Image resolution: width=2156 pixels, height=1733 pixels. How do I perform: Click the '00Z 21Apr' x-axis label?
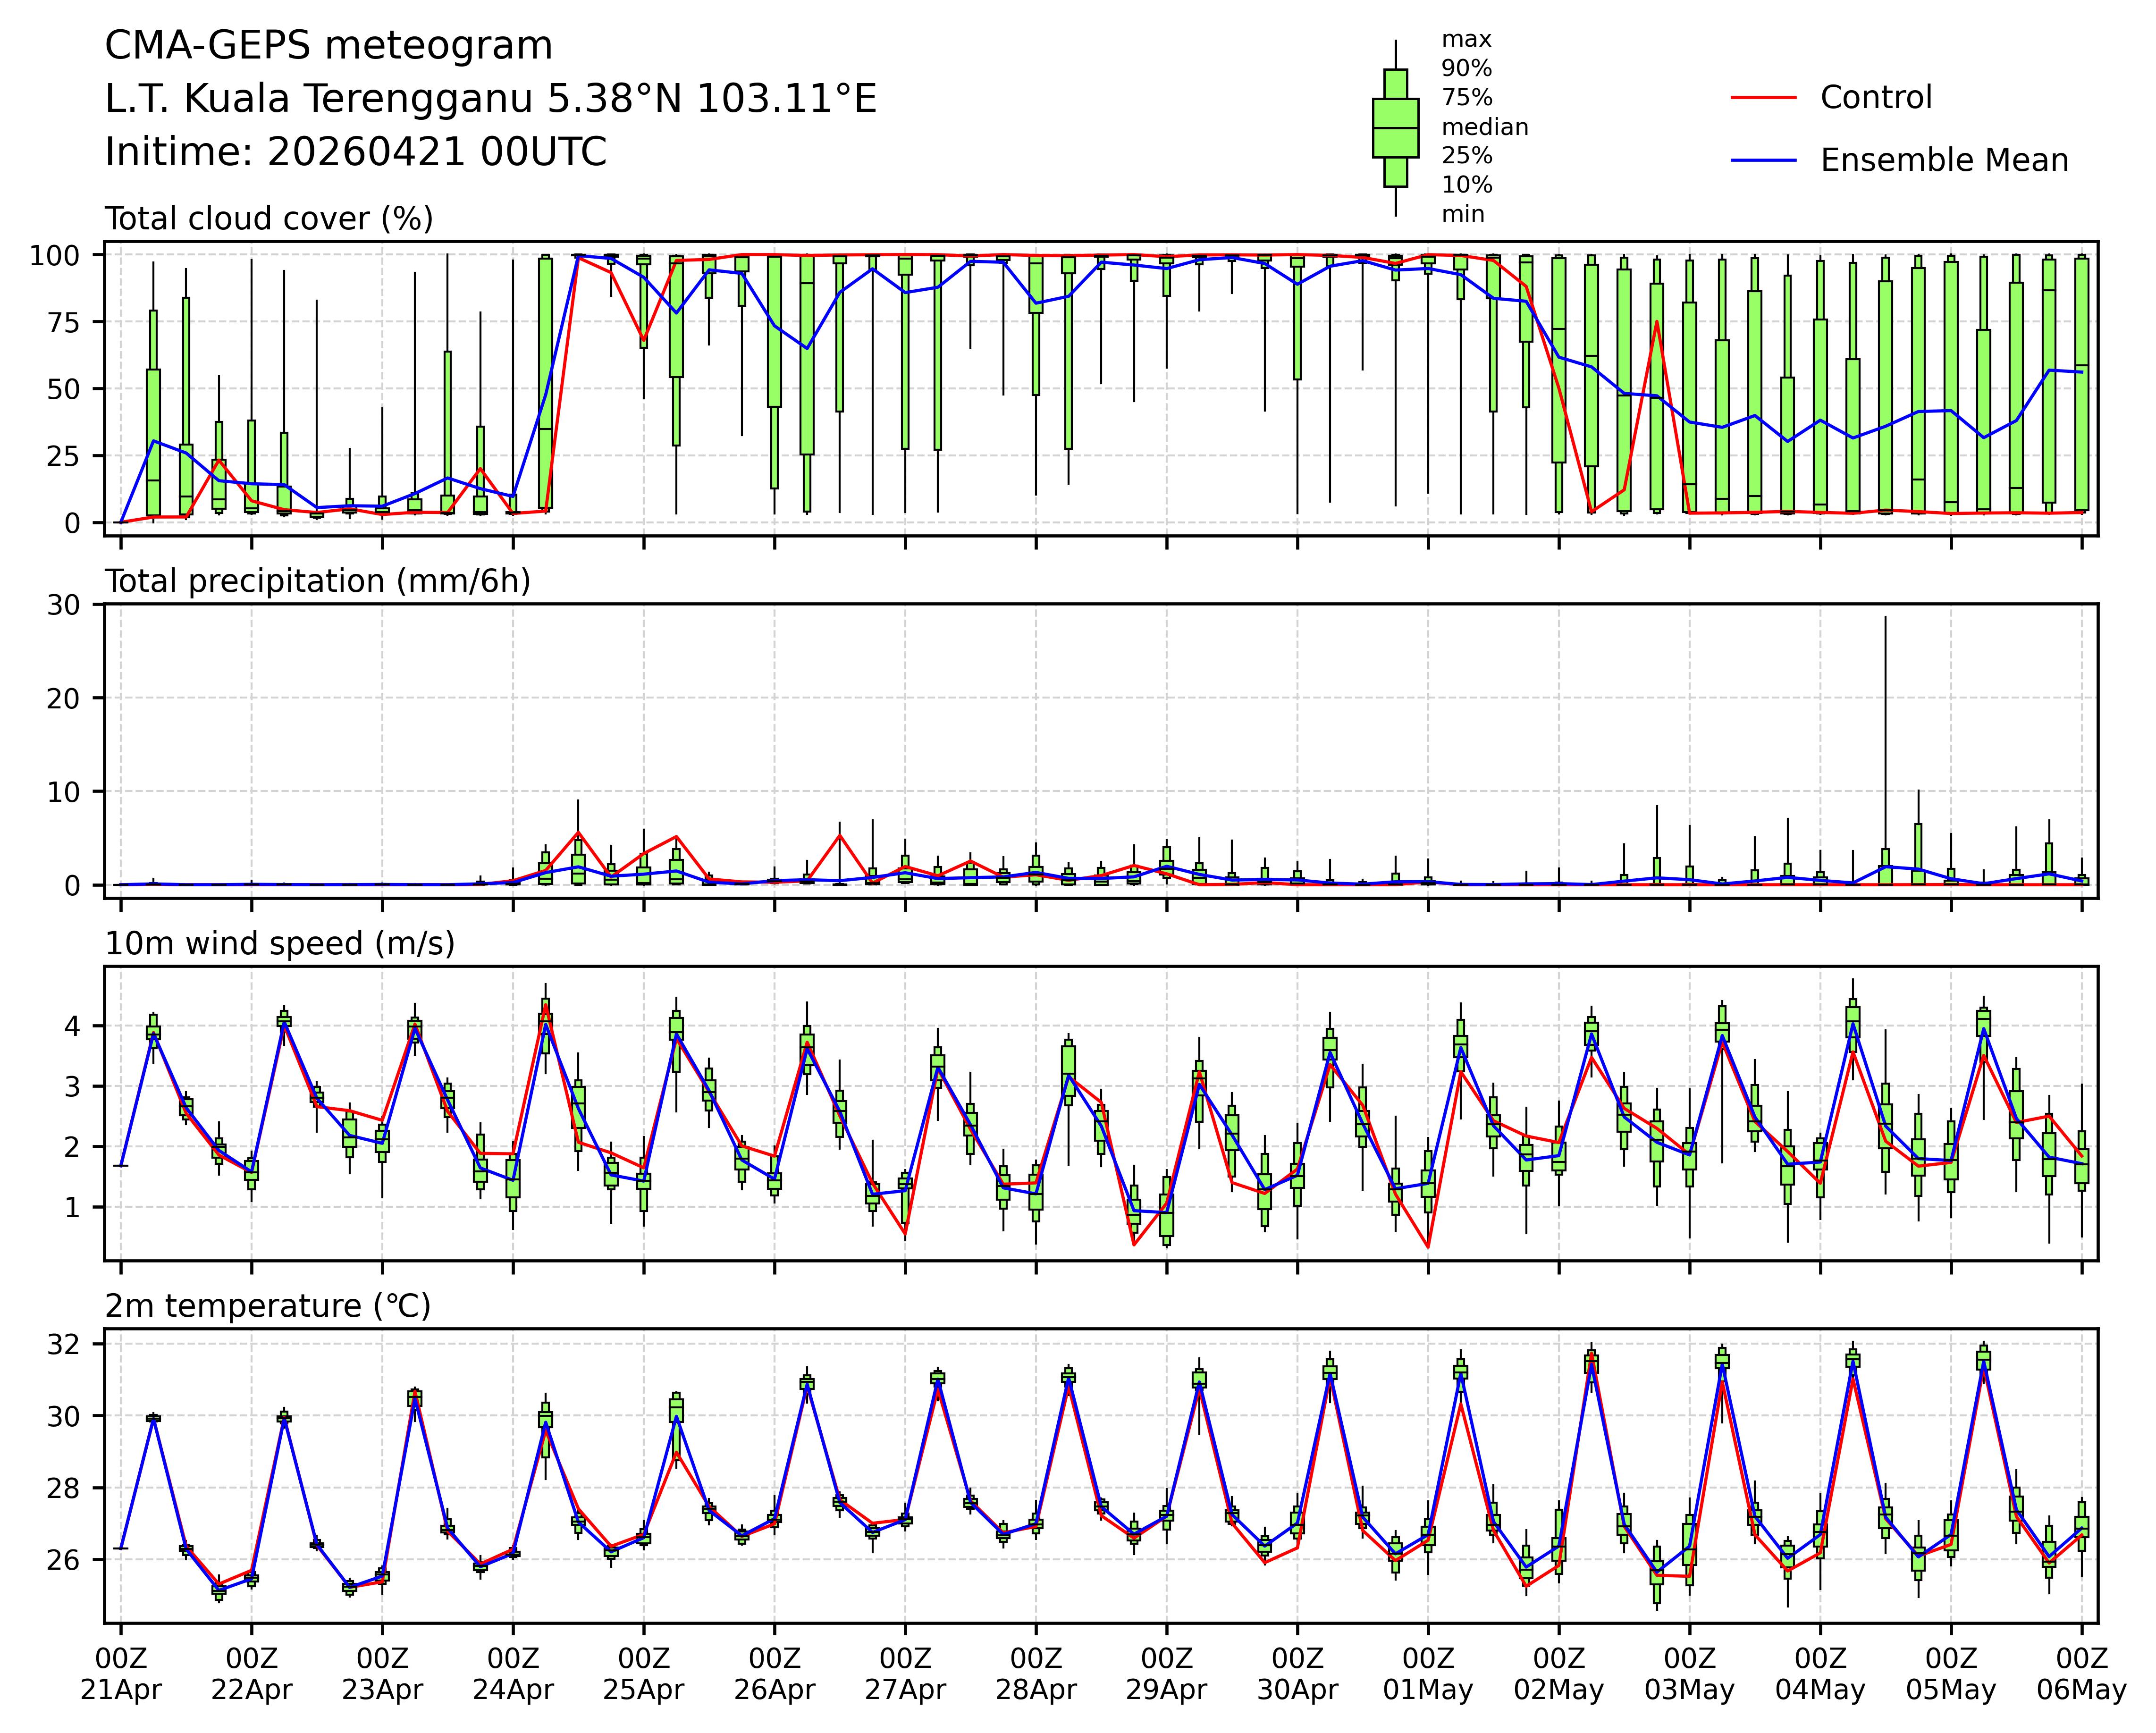coord(121,1674)
